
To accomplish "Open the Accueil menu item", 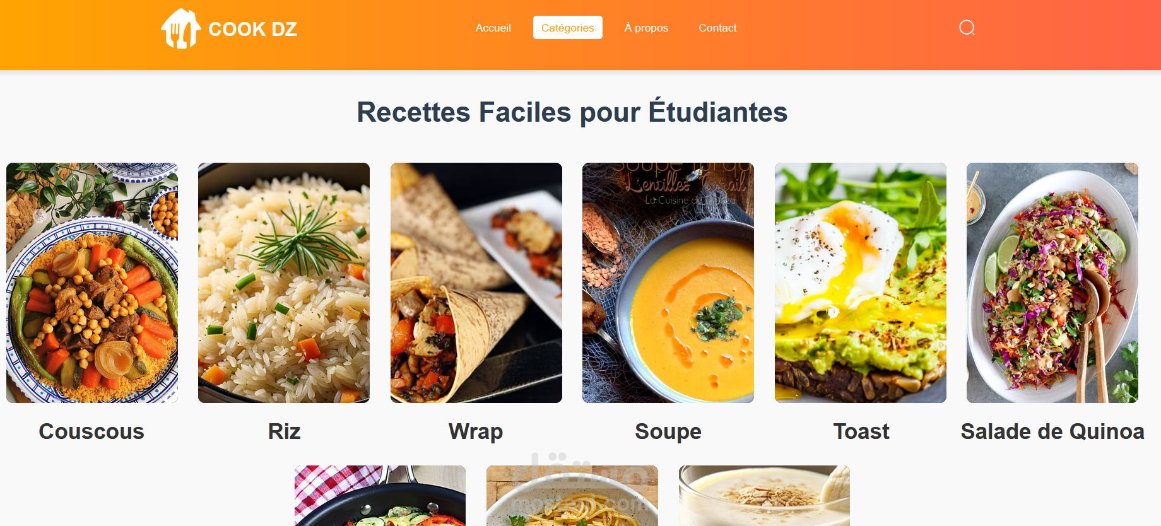I will tap(493, 28).
